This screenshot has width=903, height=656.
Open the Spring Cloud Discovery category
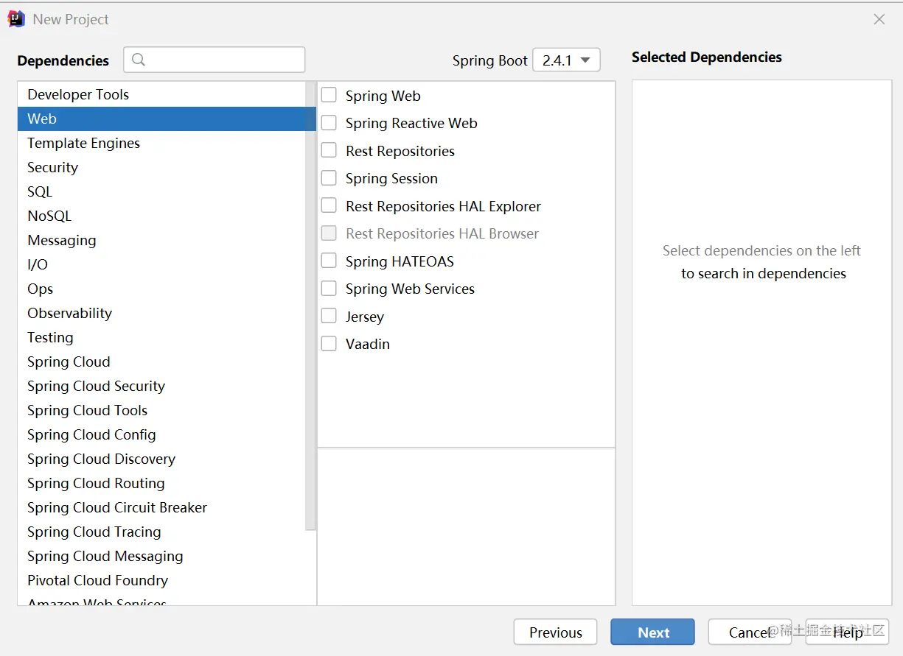(x=101, y=459)
